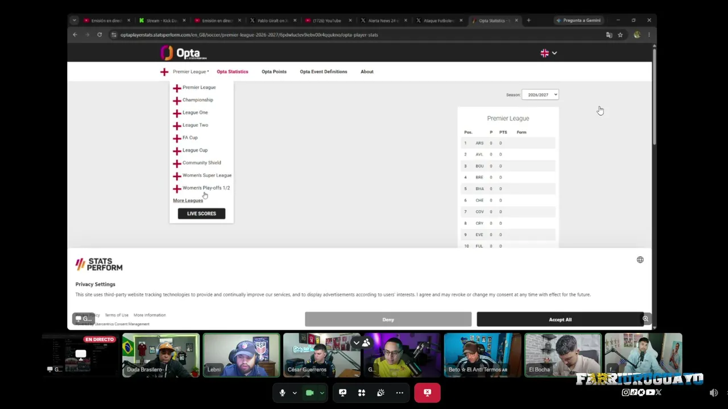This screenshot has width=728, height=409.
Task: Click the translate page icon in address bar
Action: pyautogui.click(x=609, y=35)
